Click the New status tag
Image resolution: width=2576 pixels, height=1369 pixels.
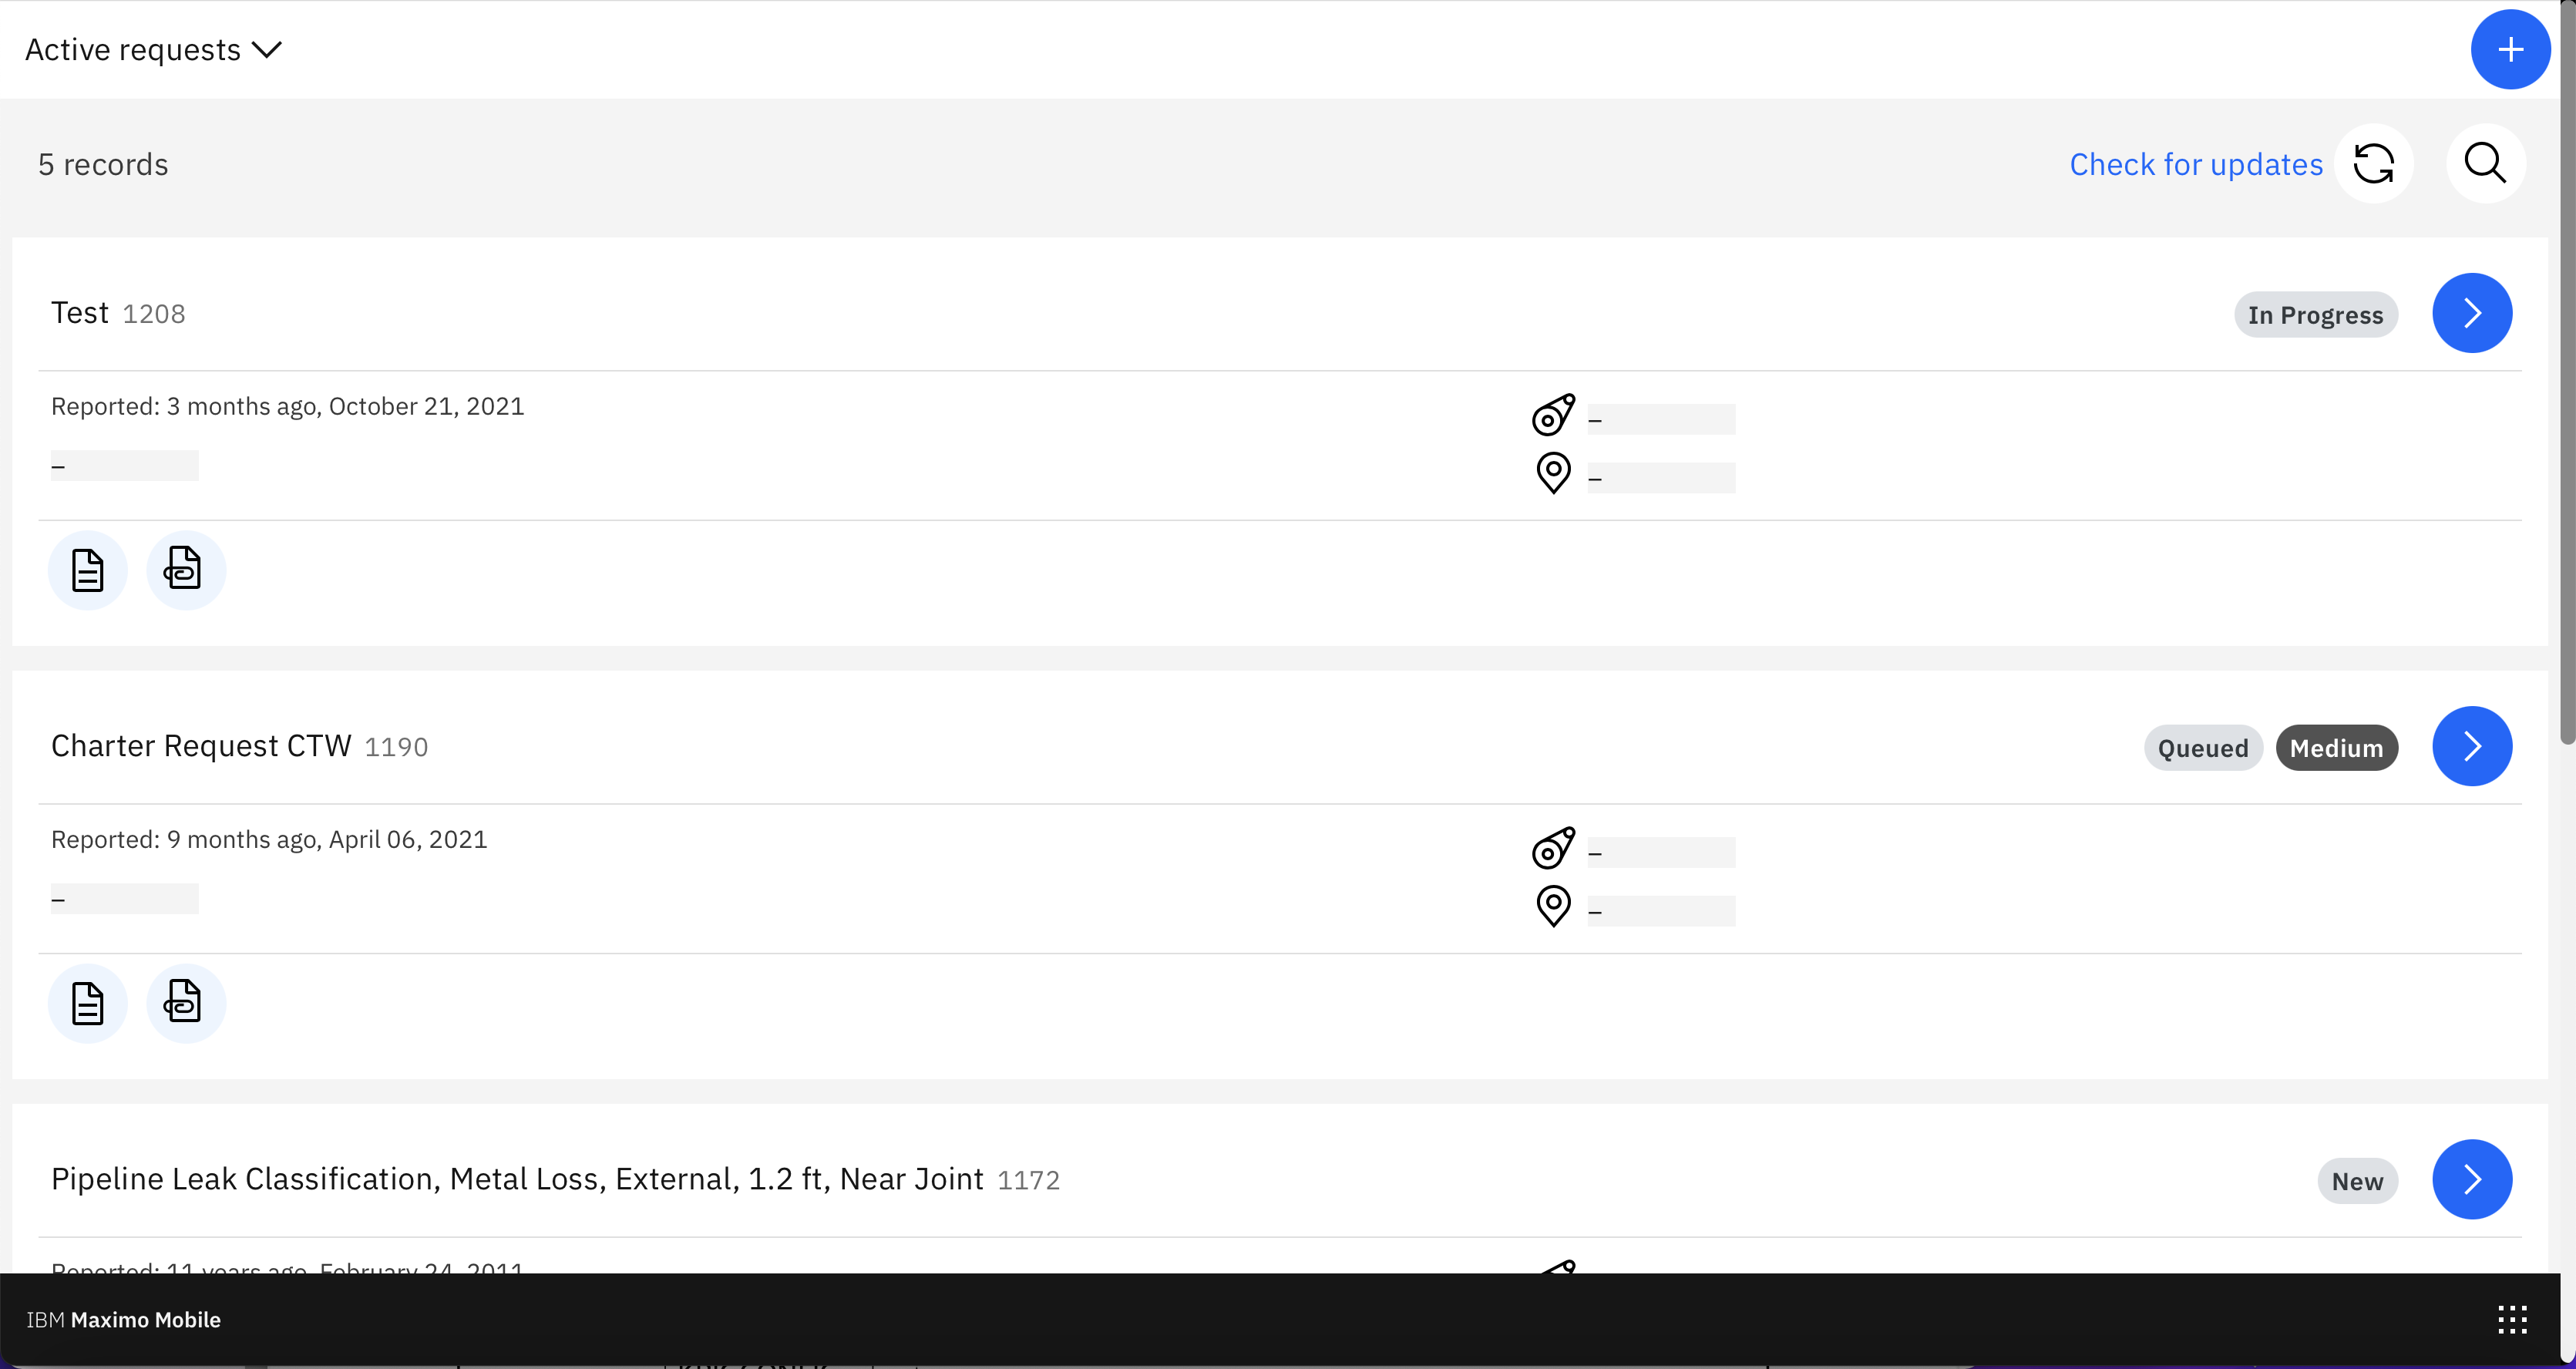coord(2357,1181)
